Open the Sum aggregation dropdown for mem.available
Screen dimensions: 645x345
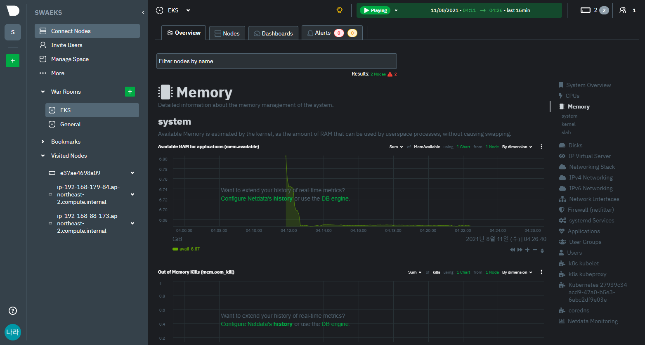(396, 147)
